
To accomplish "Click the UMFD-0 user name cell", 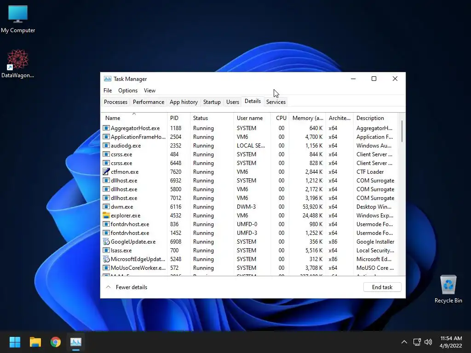I will [x=247, y=224].
